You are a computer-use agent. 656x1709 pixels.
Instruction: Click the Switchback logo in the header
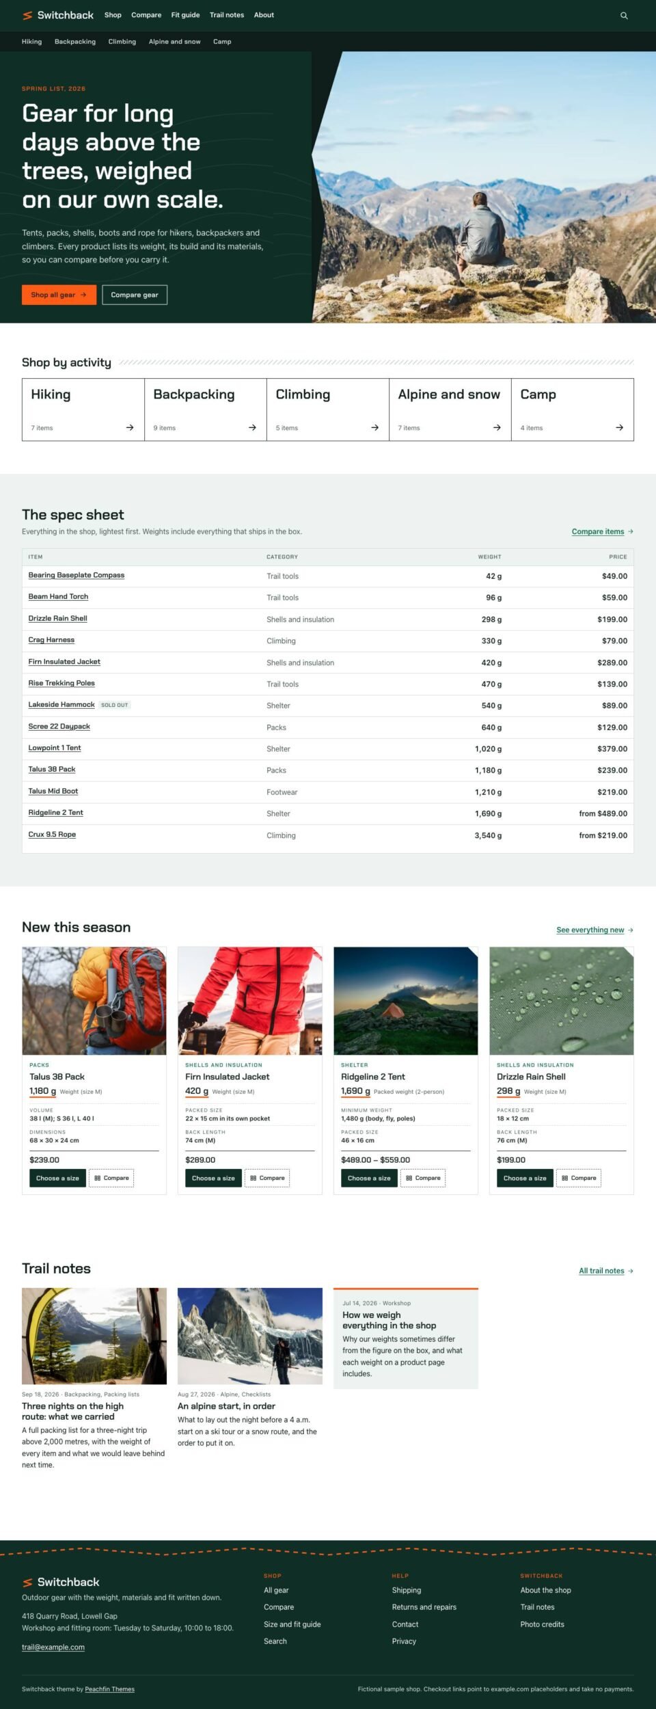[58, 15]
